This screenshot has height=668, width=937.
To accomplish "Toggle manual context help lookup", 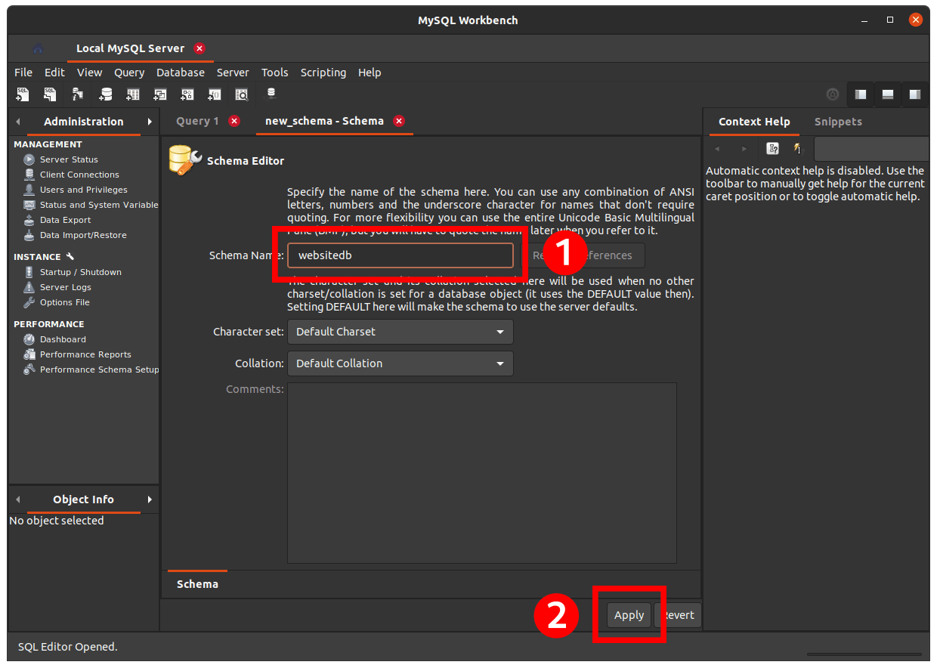I will 772,149.
